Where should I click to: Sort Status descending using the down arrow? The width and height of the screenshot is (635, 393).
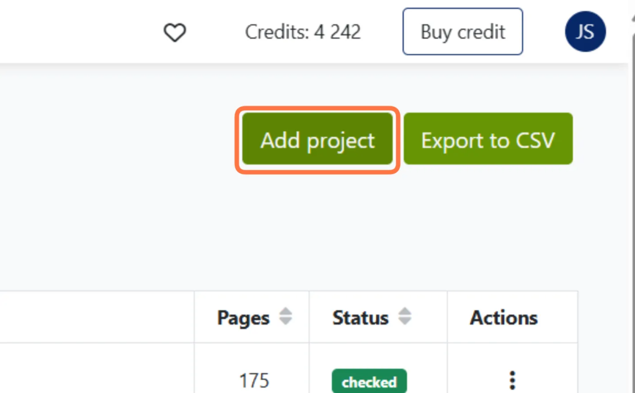404,321
